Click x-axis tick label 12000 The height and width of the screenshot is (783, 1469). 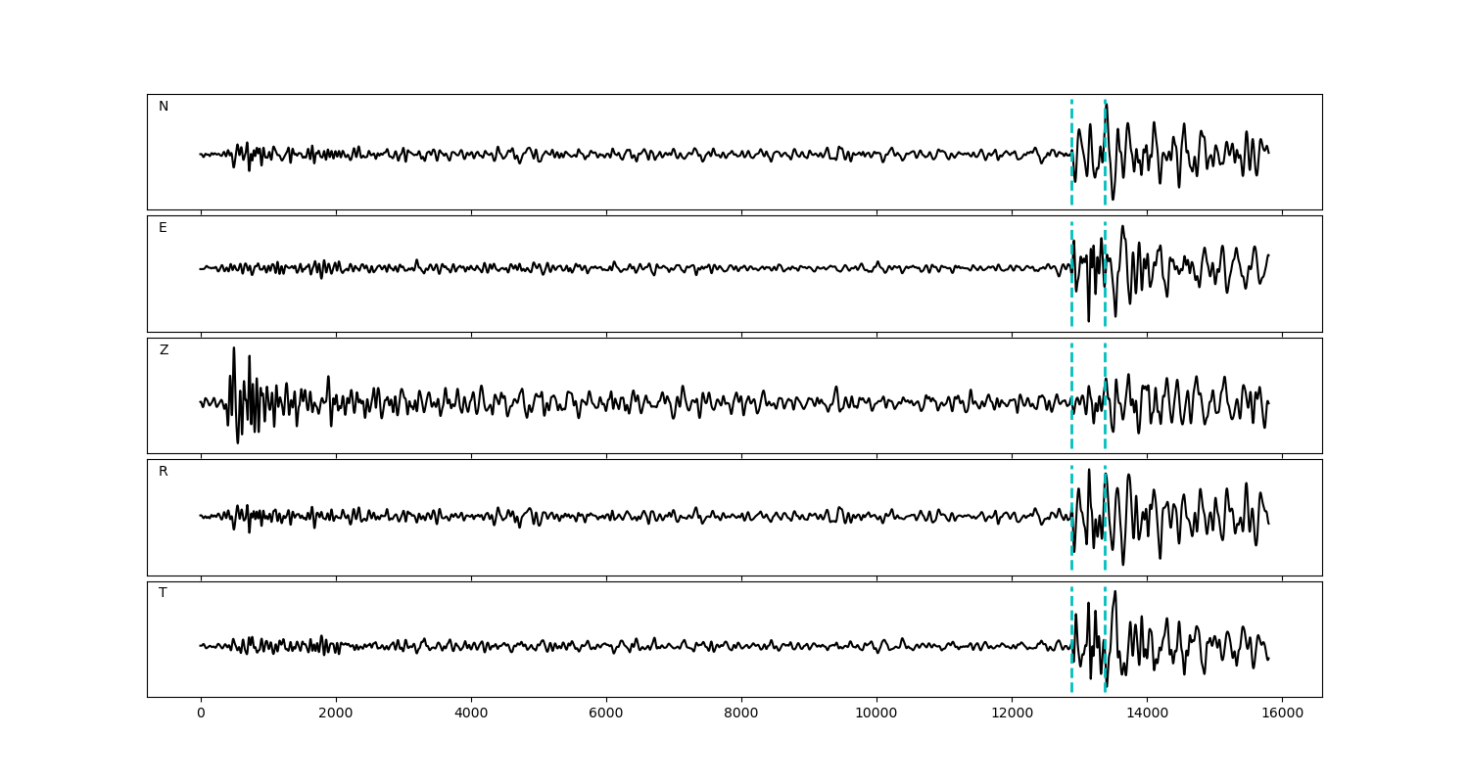[1012, 714]
